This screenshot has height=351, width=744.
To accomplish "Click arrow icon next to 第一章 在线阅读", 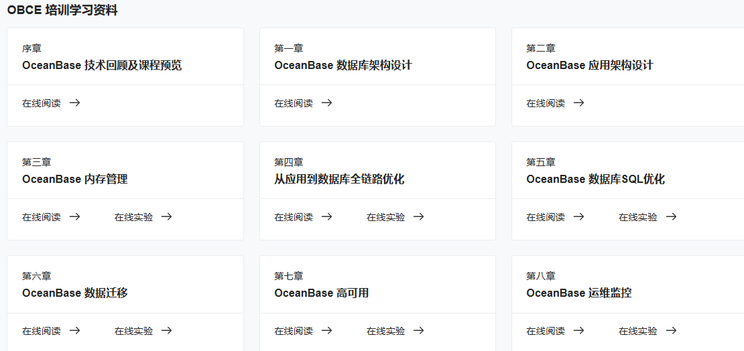I will [326, 103].
